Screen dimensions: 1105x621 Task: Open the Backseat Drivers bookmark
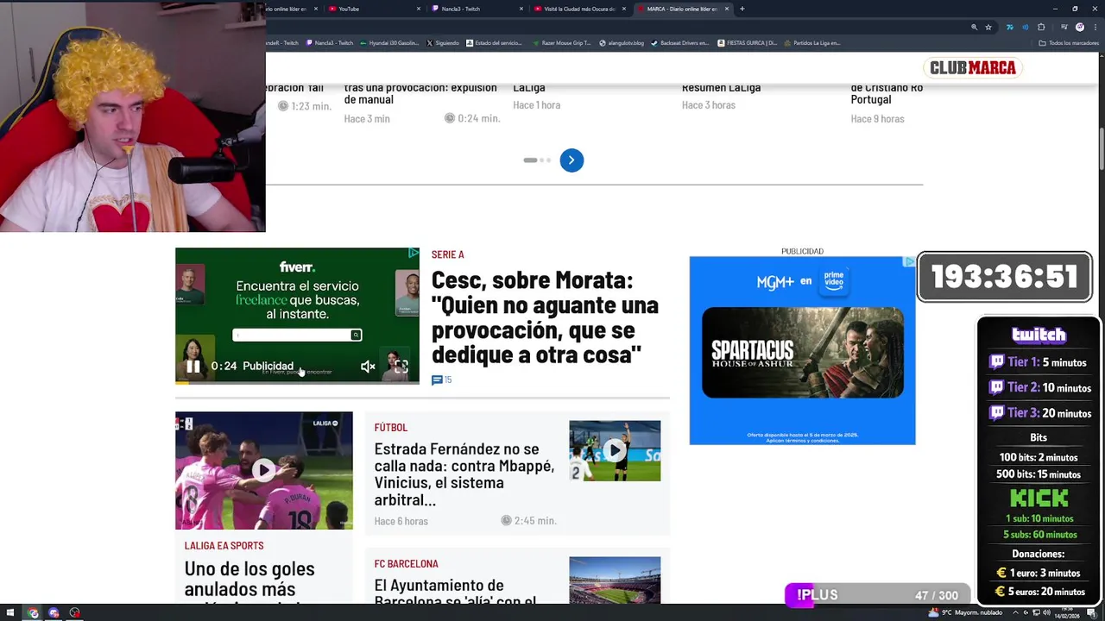pyautogui.click(x=680, y=43)
